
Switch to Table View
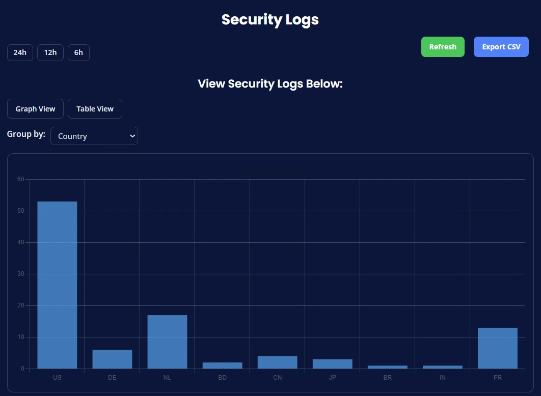[x=95, y=108]
